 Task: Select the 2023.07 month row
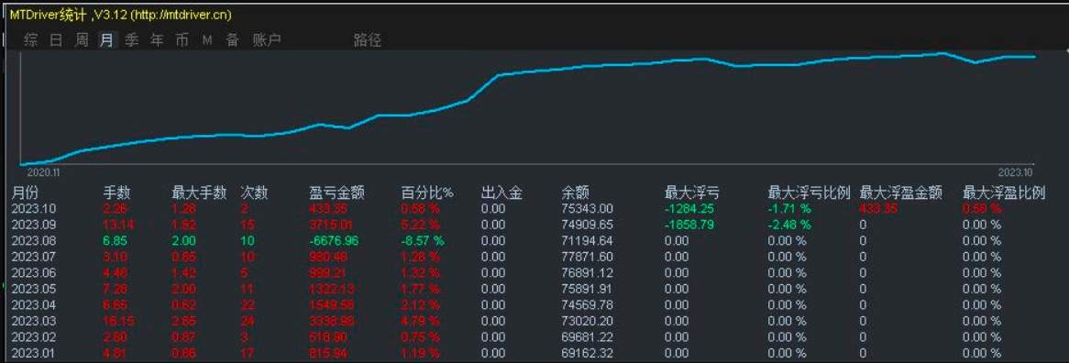528,257
